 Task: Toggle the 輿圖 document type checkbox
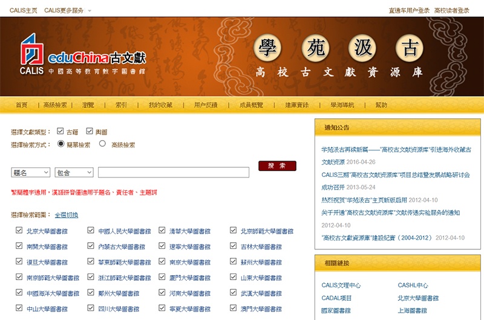90,131
